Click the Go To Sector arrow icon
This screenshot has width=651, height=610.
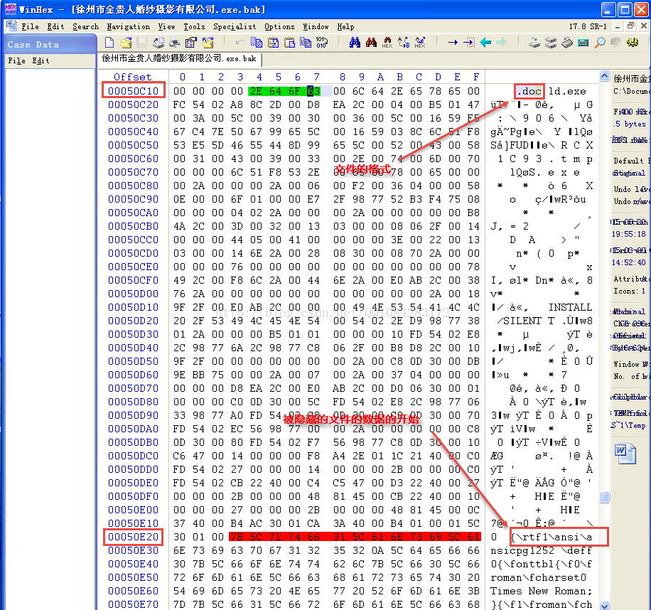click(469, 43)
